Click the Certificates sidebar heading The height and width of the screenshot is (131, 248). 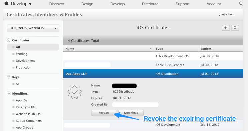(21, 40)
